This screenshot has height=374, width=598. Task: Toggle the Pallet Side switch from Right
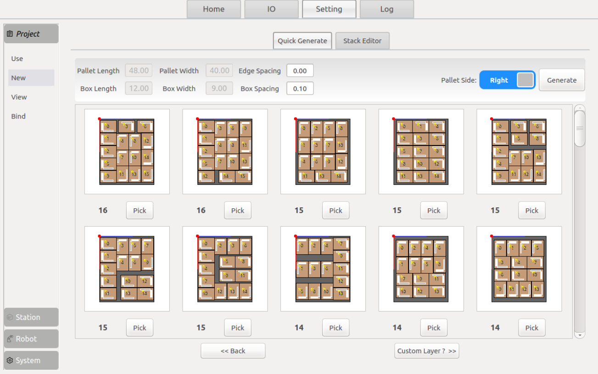point(507,80)
